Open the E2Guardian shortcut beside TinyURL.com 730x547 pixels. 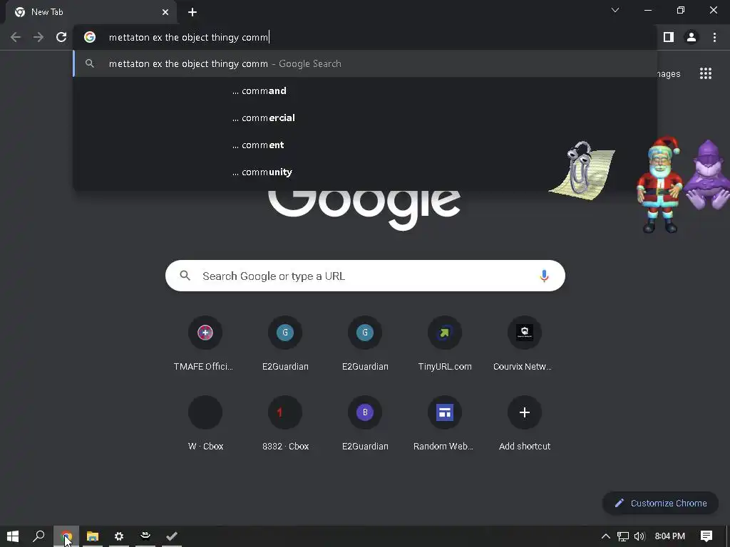(x=365, y=344)
